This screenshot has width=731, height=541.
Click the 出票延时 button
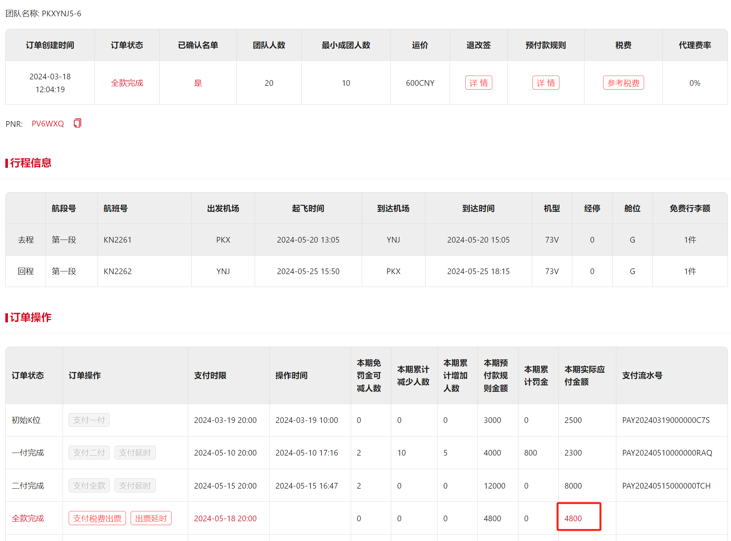(x=151, y=518)
